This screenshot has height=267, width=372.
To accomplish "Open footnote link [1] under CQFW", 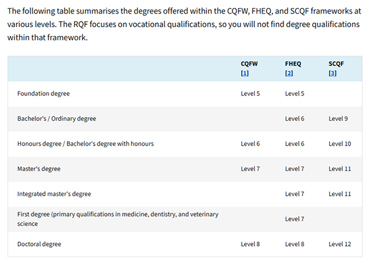I will (x=244, y=74).
